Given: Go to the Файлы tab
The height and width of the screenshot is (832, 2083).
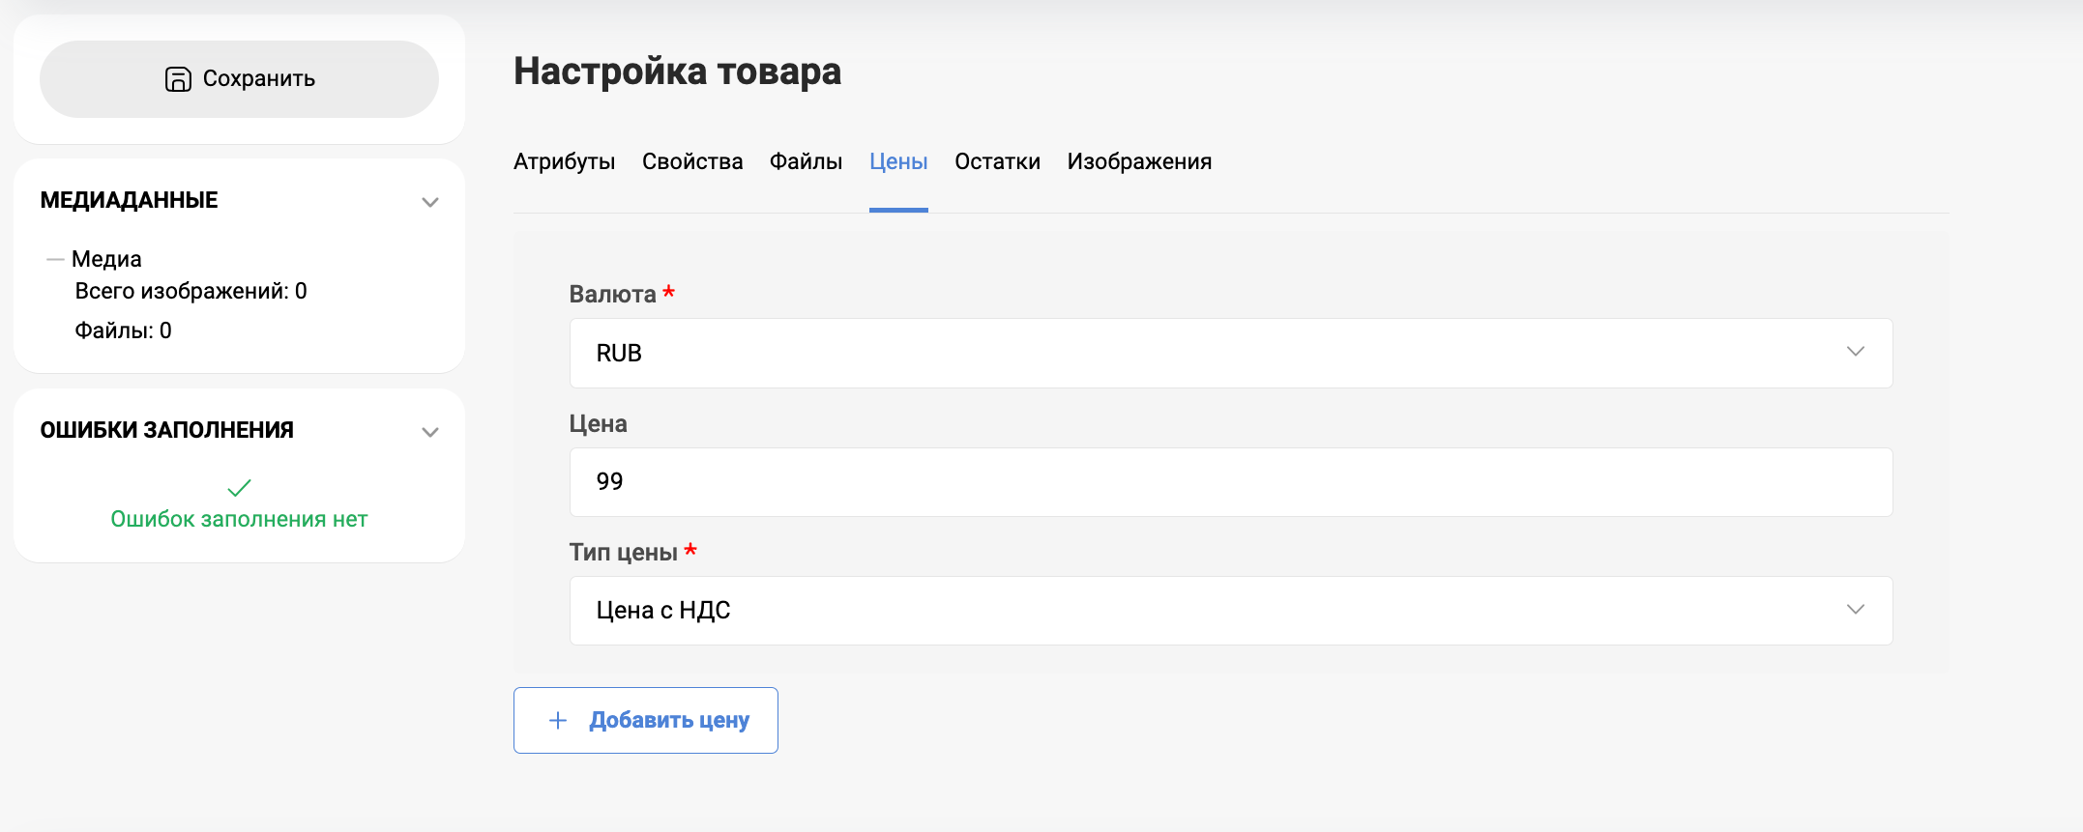Looking at the screenshot, I should point(806,161).
